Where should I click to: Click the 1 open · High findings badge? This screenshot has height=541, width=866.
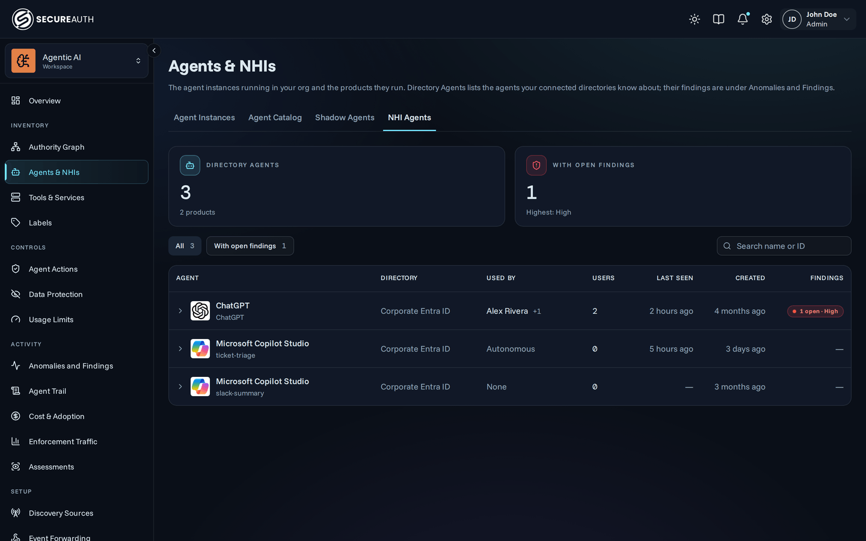coord(815,311)
